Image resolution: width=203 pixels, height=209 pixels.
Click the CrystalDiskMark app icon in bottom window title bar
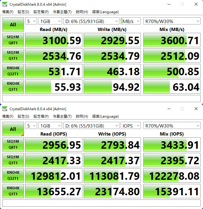5,109
